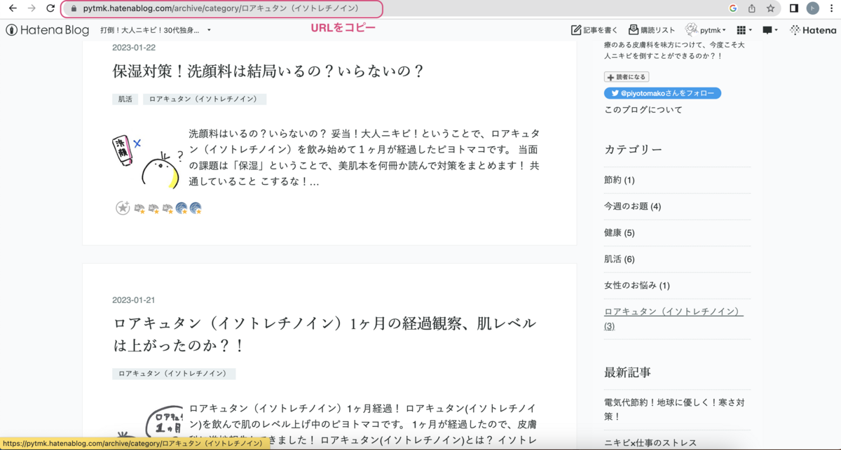Screen dimensions: 841x450
Task: Open post ロアキュタン 1ヶ月の経過観察
Action: 324,335
